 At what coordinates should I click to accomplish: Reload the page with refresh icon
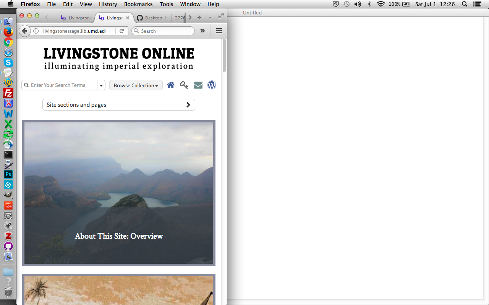(122, 31)
